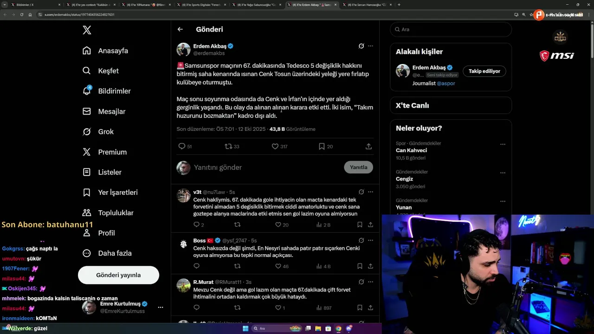Open Bildirimler notifications
The width and height of the screenshot is (594, 334).
(x=107, y=91)
